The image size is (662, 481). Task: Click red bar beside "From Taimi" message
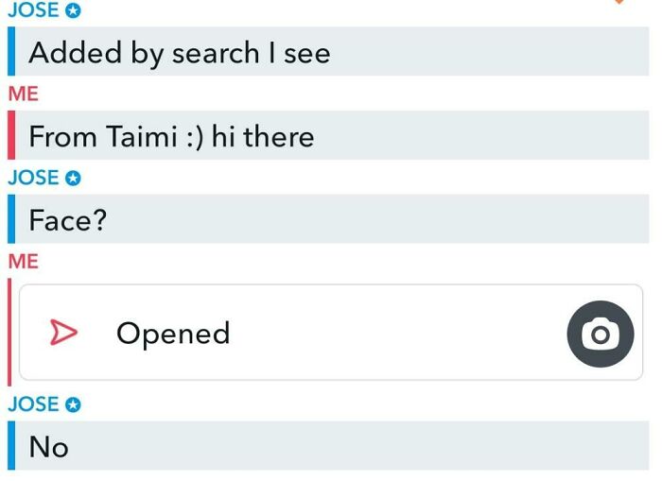[11, 136]
